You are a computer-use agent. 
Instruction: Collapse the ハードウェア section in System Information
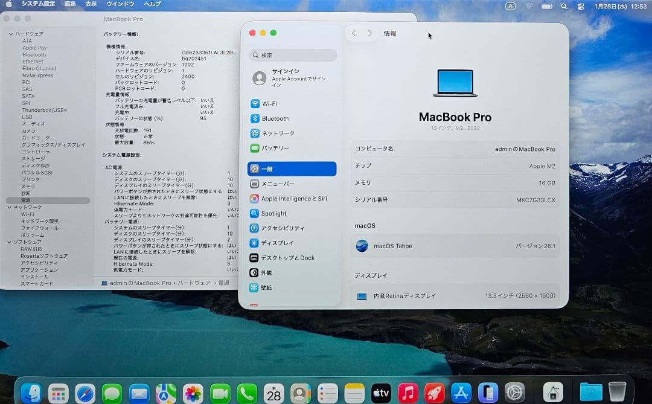pos(10,33)
